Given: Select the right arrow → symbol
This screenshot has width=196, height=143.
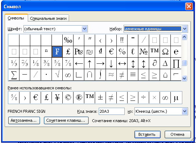Looking at the screenshot, I should pyautogui.click(x=100, y=63).
